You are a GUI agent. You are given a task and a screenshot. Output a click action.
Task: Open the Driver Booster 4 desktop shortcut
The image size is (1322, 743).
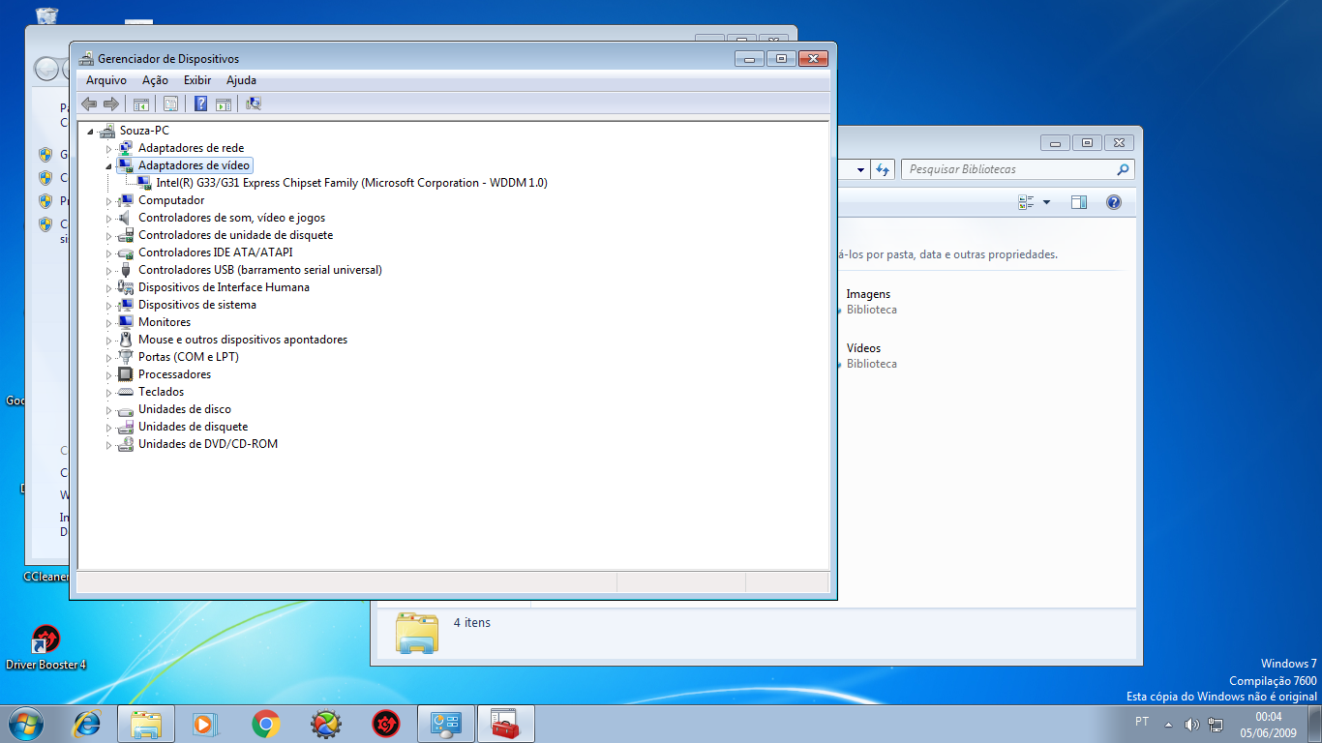click(45, 647)
